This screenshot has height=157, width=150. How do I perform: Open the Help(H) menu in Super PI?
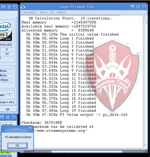coord(61,13)
